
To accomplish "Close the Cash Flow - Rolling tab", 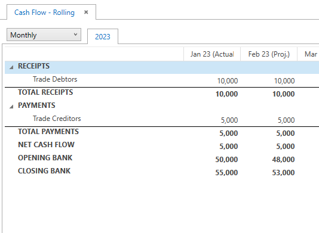I will click(86, 13).
